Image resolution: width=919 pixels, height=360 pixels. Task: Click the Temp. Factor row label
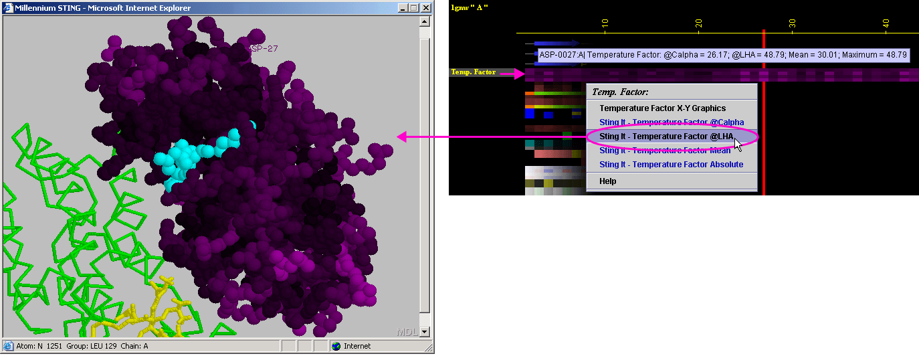pyautogui.click(x=474, y=72)
